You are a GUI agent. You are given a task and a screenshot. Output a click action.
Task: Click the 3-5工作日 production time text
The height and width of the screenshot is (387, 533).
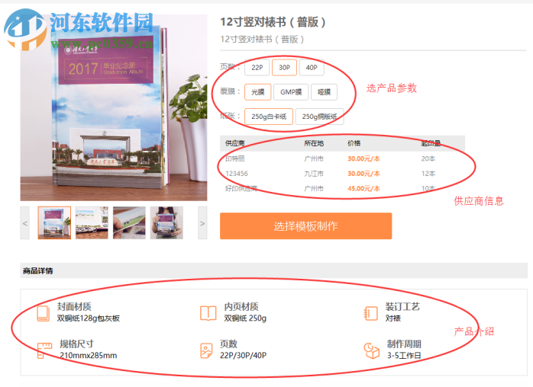pyautogui.click(x=404, y=356)
